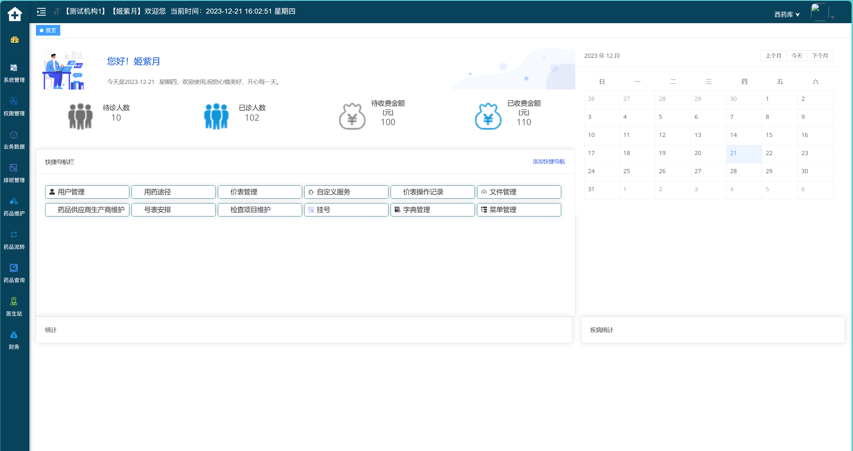The image size is (853, 451).
Task: Click the 疾病统计 panel heading
Action: pos(602,330)
